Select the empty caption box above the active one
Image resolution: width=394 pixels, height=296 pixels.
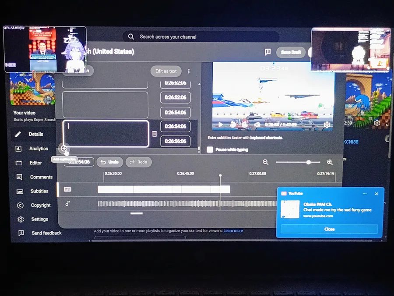(x=105, y=105)
